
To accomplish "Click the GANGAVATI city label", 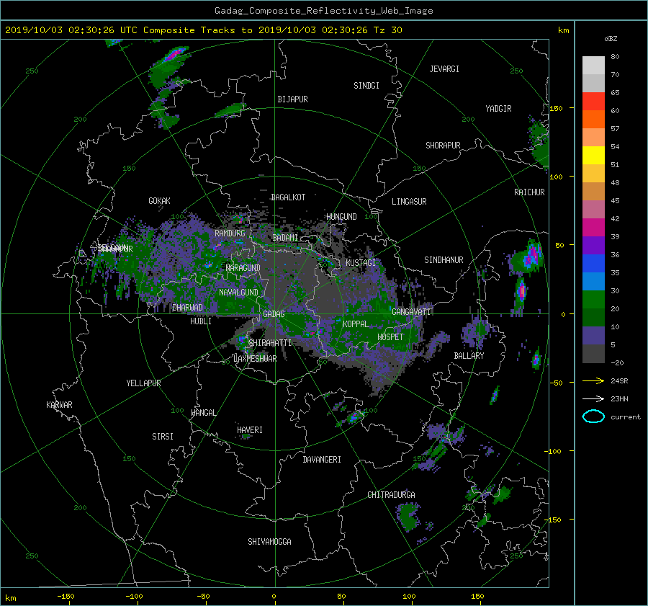I will [411, 312].
